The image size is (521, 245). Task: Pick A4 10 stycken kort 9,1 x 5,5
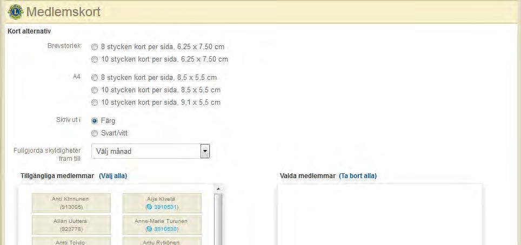(95, 103)
